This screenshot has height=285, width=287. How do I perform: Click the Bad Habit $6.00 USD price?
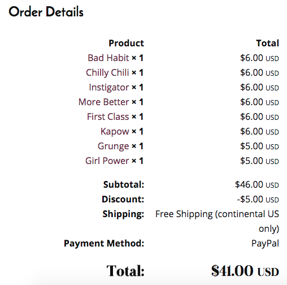[x=259, y=58]
